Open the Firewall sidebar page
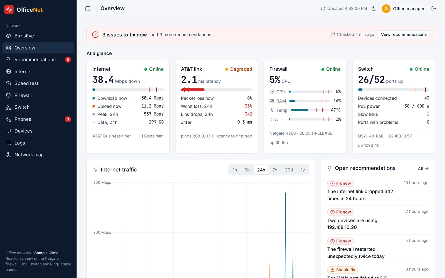This screenshot has width=445, height=278. point(38,95)
